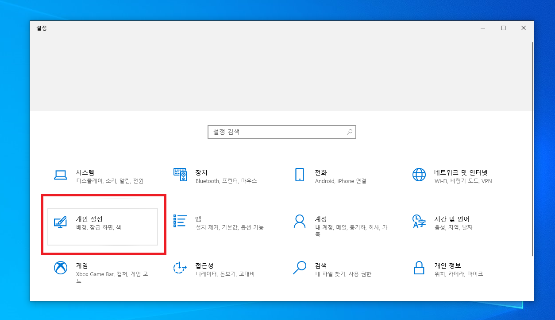Screen dimensions: 555x320
Task: Click the 네트워크 및 인터넷 globe icon
Action: point(419,175)
